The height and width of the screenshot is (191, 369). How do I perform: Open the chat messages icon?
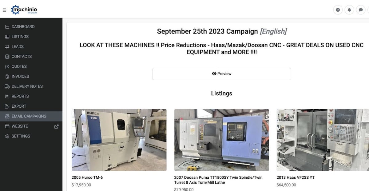[x=361, y=10]
